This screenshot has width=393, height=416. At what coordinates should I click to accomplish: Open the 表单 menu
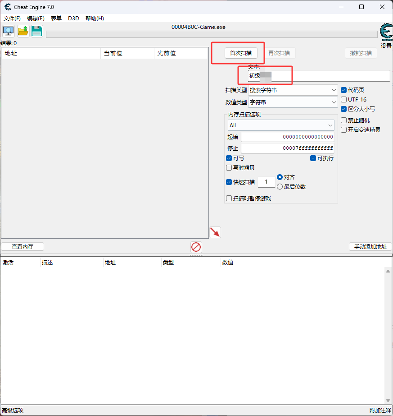pyautogui.click(x=56, y=18)
